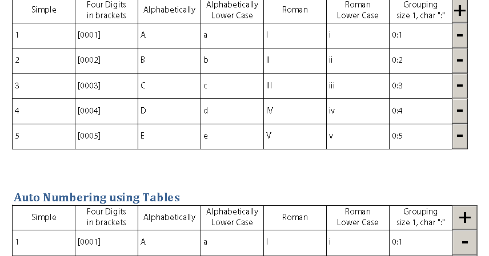
Task: Click the [0003] bracketed number cell
Action: point(106,86)
